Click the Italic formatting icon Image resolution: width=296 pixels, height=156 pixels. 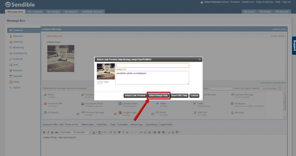[48, 132]
